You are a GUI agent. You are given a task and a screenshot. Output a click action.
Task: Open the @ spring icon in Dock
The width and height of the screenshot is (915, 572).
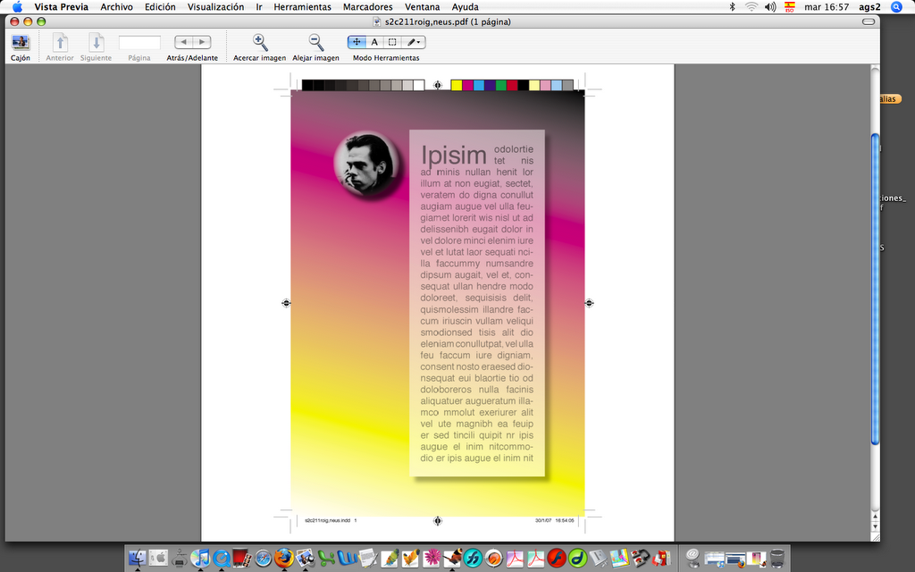tap(693, 558)
